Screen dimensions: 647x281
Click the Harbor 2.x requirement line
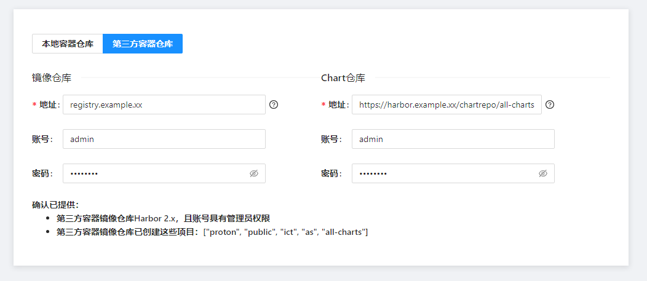click(164, 218)
